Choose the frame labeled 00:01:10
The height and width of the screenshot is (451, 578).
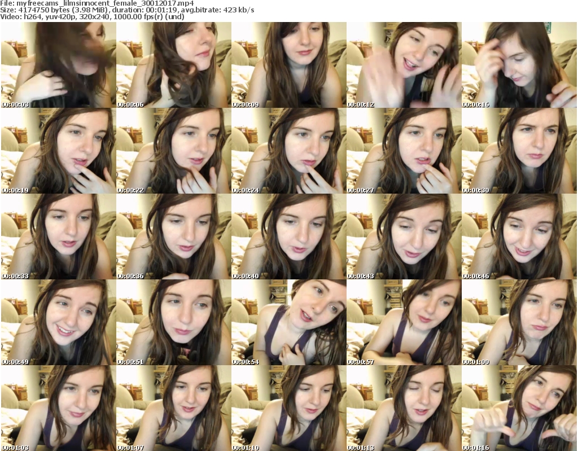[289, 409]
